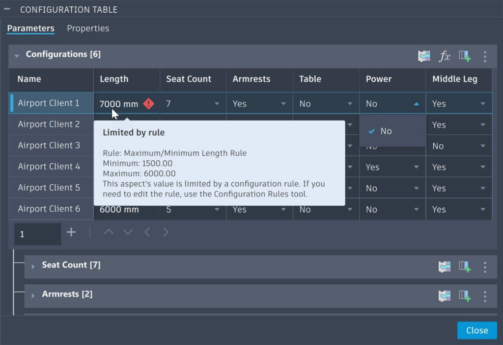
Task: Add column icon in Configurations header
Action: coord(465,56)
